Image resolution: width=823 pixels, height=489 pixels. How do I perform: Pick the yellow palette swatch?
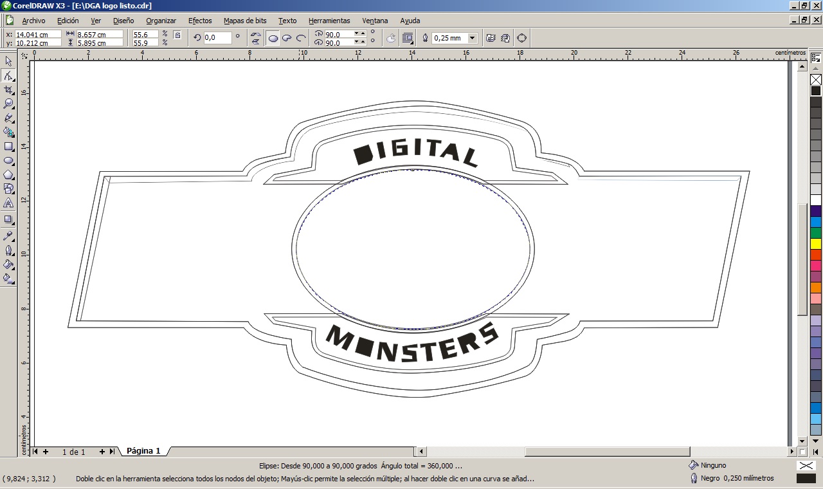816,244
